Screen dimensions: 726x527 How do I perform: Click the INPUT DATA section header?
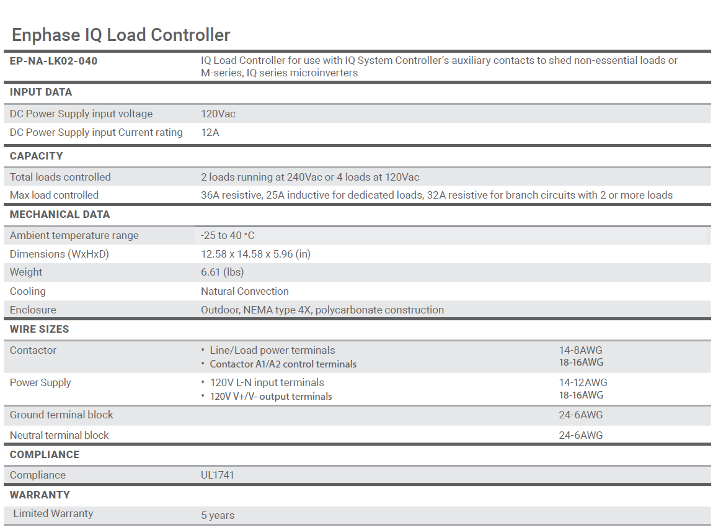(x=41, y=92)
